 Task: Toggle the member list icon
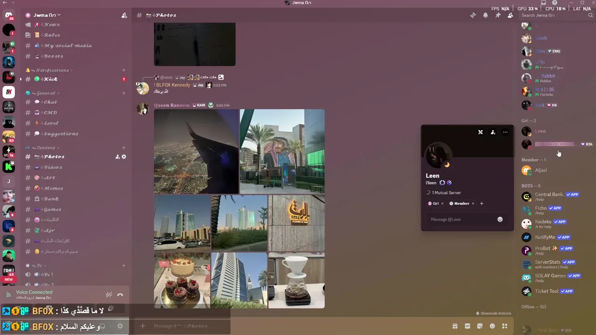(x=510, y=15)
